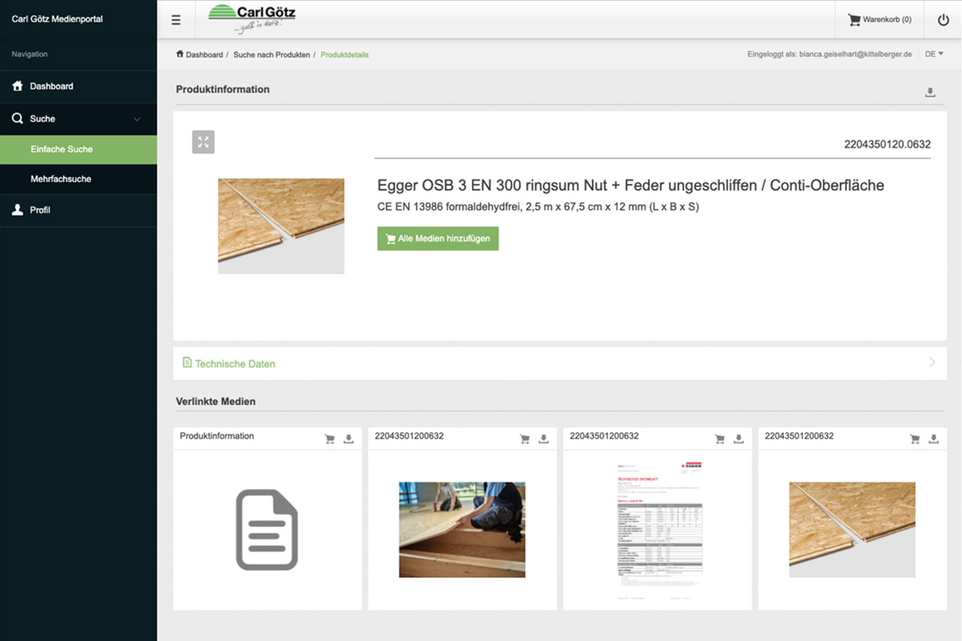This screenshot has width=962, height=641.
Task: Click Suche nach Produkten breadcrumb
Action: (271, 55)
